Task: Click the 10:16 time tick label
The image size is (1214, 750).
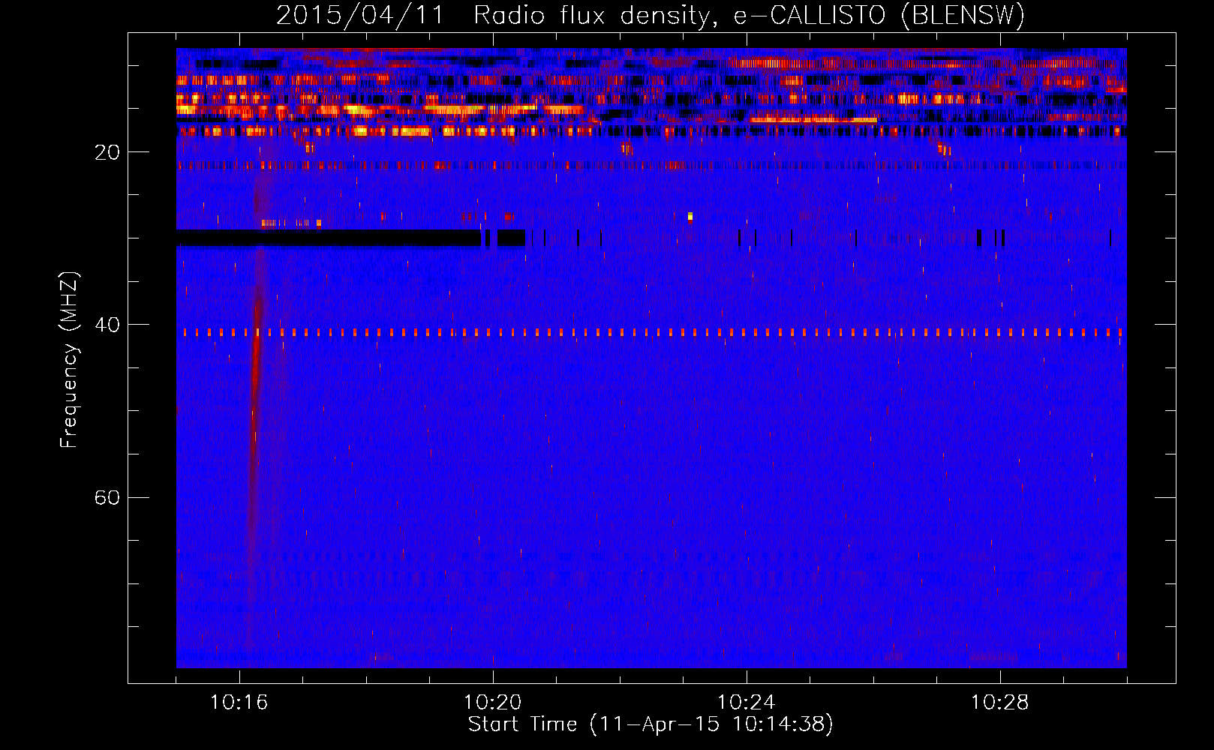Action: point(239,702)
